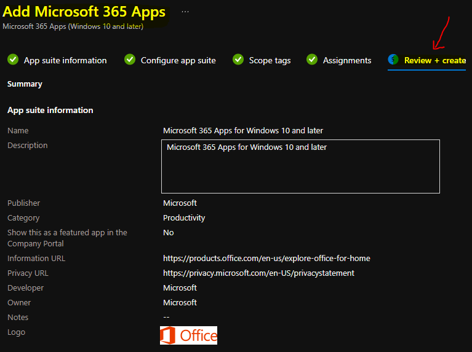Click the featured app value No
Screen dimensions: 472x352
click(168, 232)
